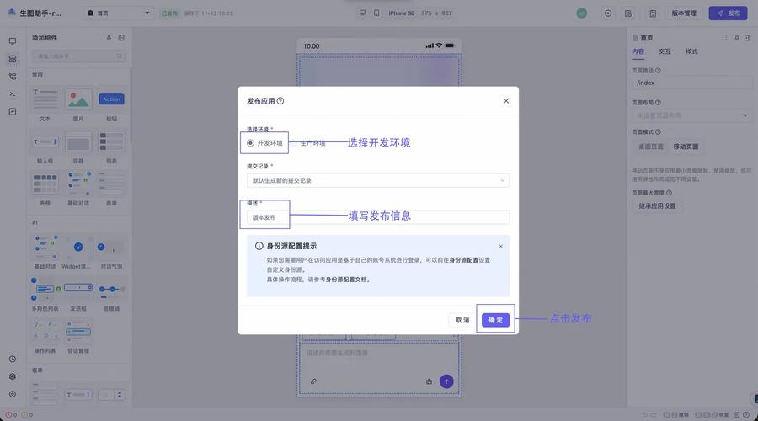Screen dimensions: 758x421
Task: Select the 容器 component
Action: (78, 147)
